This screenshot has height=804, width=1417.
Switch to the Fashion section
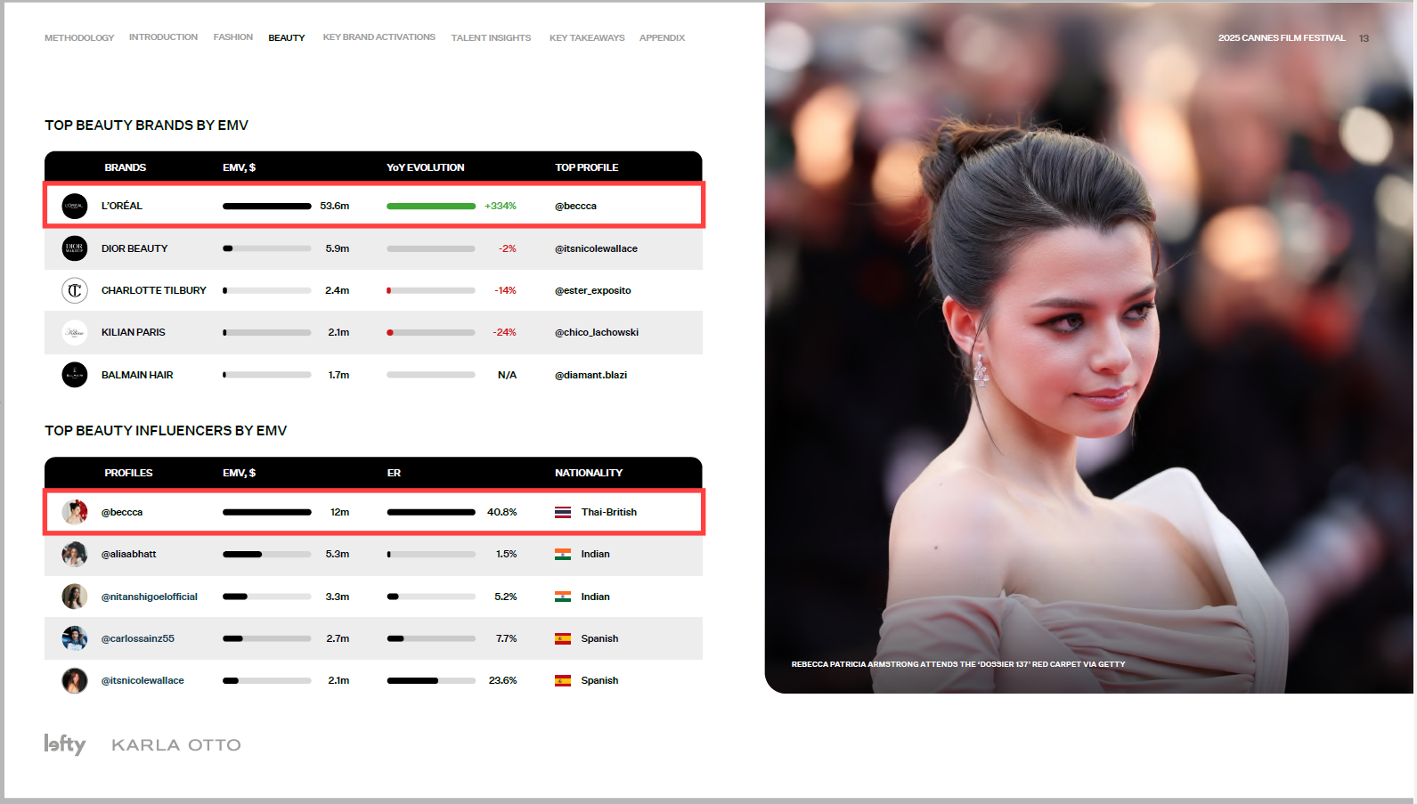[233, 37]
